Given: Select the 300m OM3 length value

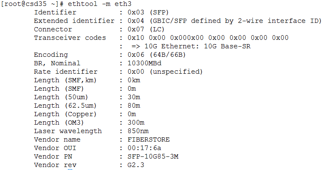Looking at the screenshot, I should click(136, 123).
